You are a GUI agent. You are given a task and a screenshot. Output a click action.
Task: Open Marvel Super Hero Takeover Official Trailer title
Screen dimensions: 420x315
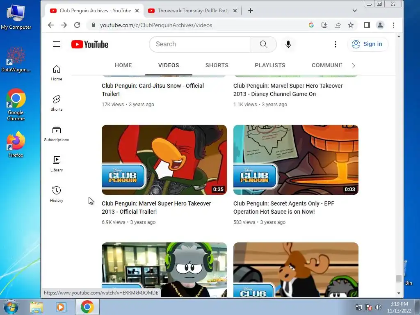pyautogui.click(x=156, y=207)
